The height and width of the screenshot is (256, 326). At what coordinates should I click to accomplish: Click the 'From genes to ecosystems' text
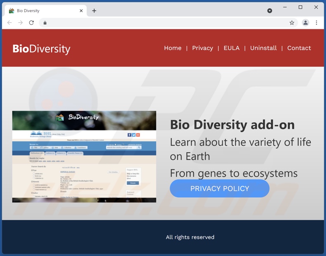(234, 173)
